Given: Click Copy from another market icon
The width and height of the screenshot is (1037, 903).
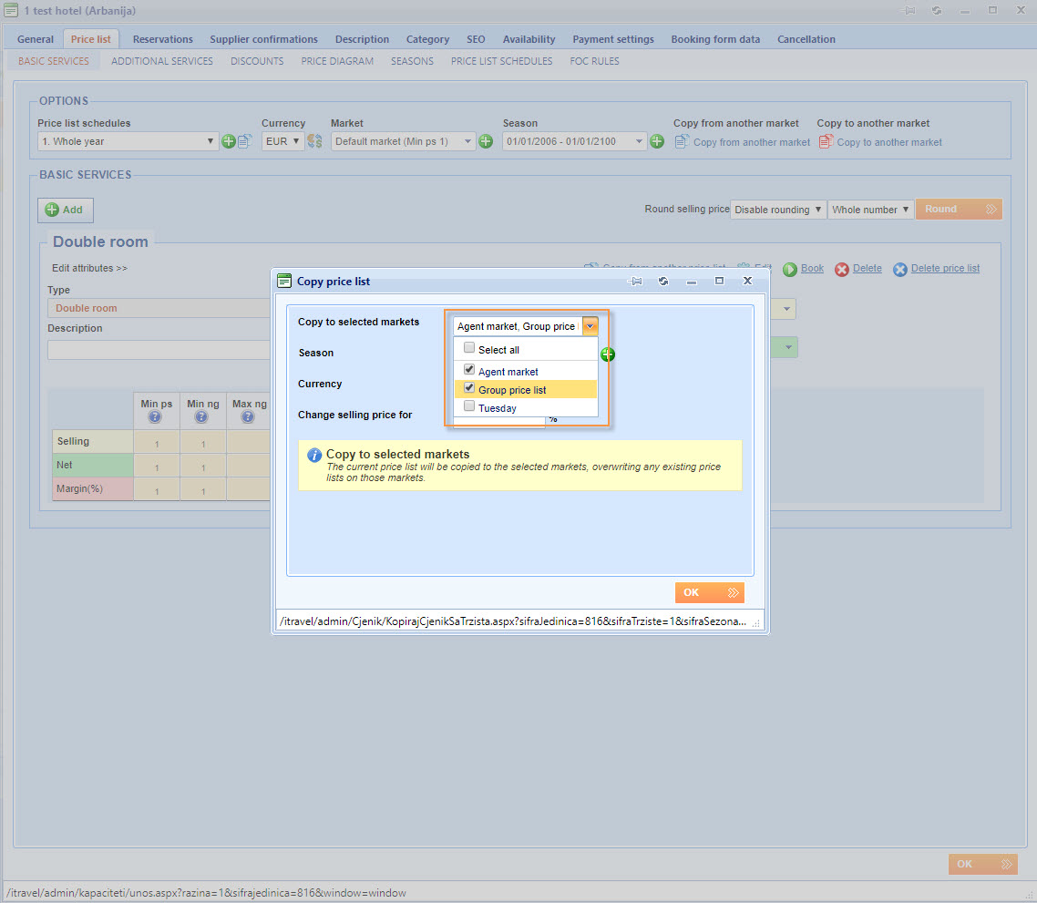Looking at the screenshot, I should point(682,141).
